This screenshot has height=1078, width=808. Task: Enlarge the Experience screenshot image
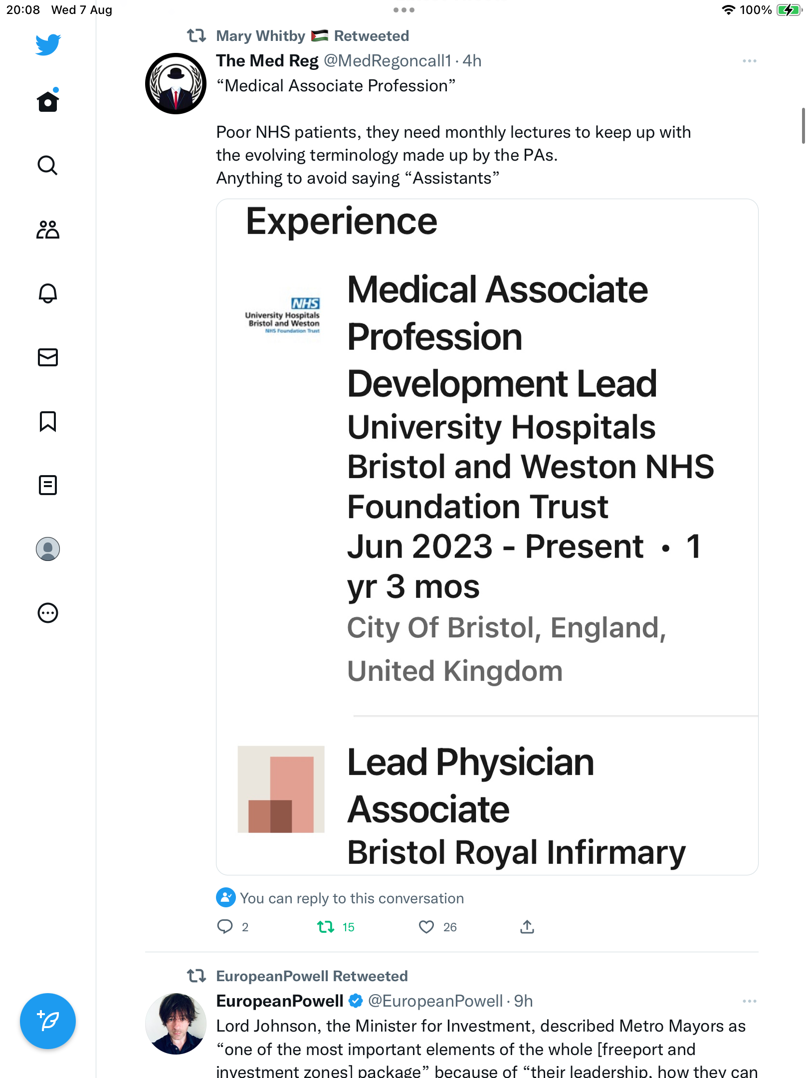(487, 537)
